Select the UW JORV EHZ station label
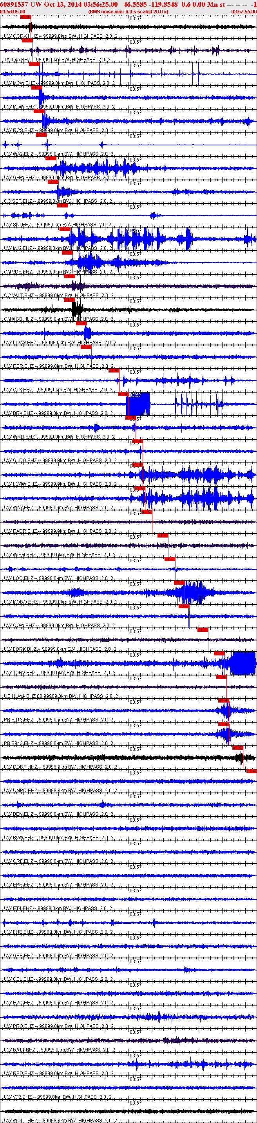This screenshot has height=1123, width=257. (x=59, y=672)
